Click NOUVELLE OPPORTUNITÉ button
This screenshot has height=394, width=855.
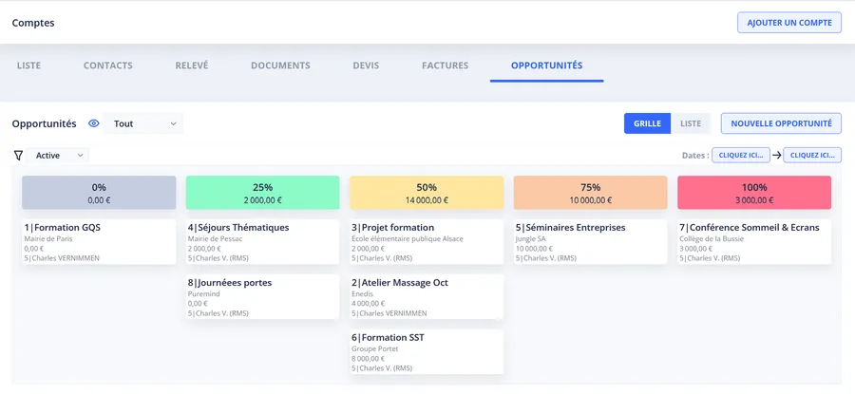[781, 123]
